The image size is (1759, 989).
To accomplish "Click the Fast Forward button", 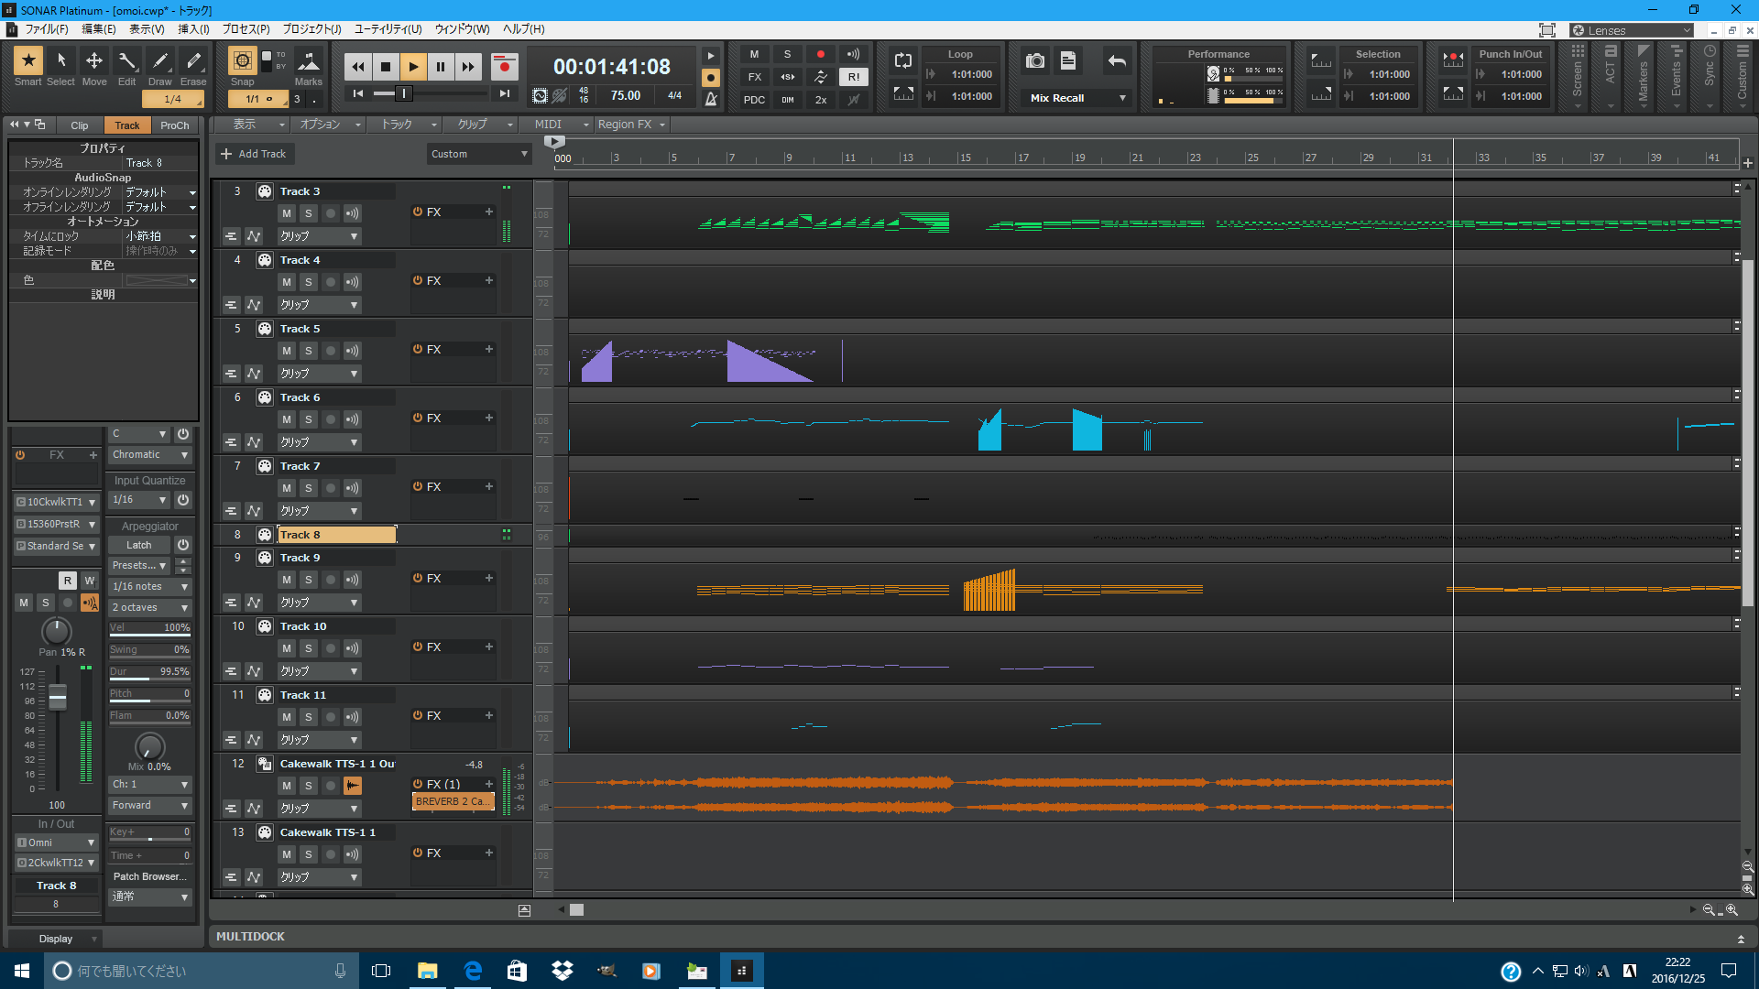I will point(468,66).
